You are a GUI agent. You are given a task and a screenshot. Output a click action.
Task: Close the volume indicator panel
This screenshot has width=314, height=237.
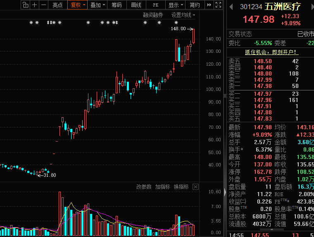tap(195, 187)
